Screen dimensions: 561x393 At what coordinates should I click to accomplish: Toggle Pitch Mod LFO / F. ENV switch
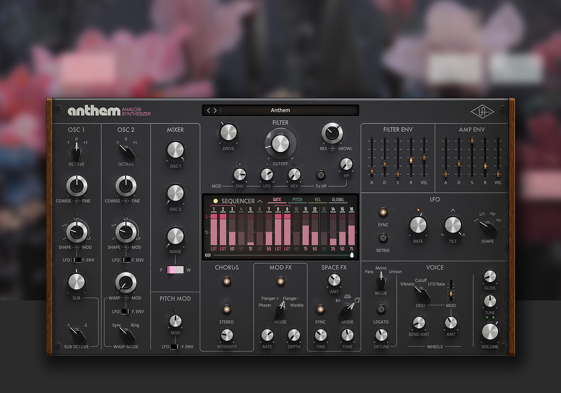175,346
